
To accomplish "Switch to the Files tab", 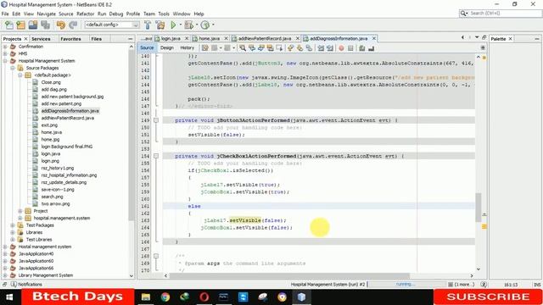I will pyautogui.click(x=96, y=39).
